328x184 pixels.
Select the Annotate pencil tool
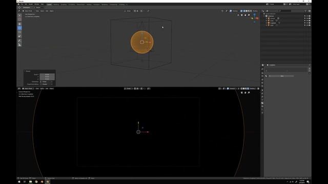pos(19,40)
